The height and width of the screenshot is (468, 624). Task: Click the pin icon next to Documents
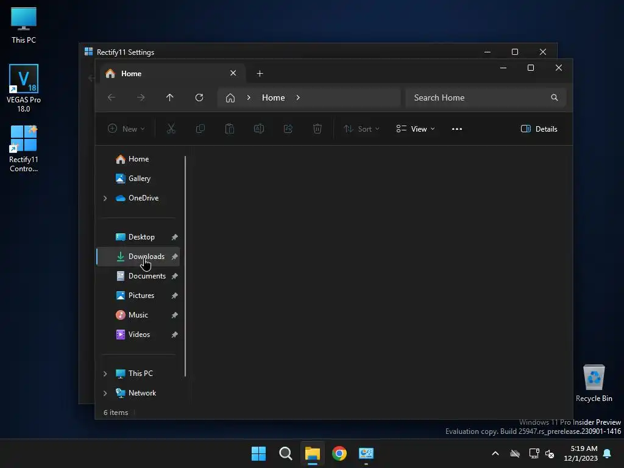coord(174,276)
